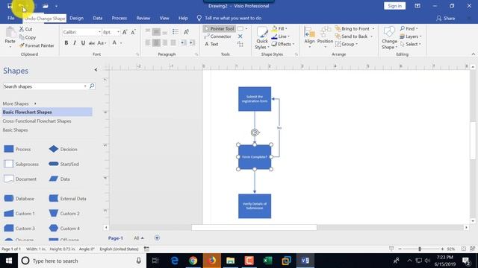Select Cross-Functional Flowchart Shapes stencil

(37, 121)
